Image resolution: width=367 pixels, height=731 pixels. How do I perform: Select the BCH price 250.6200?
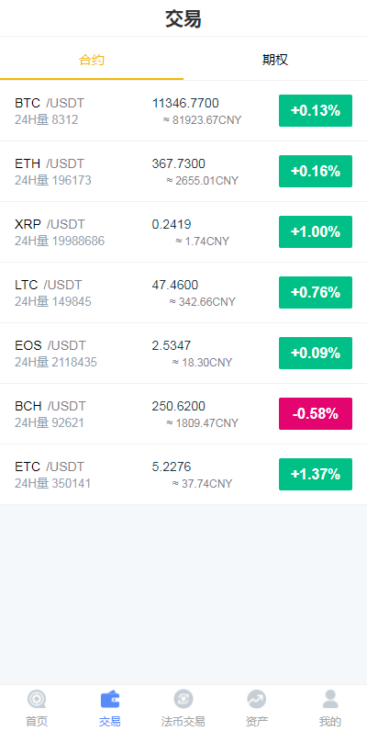click(x=178, y=406)
